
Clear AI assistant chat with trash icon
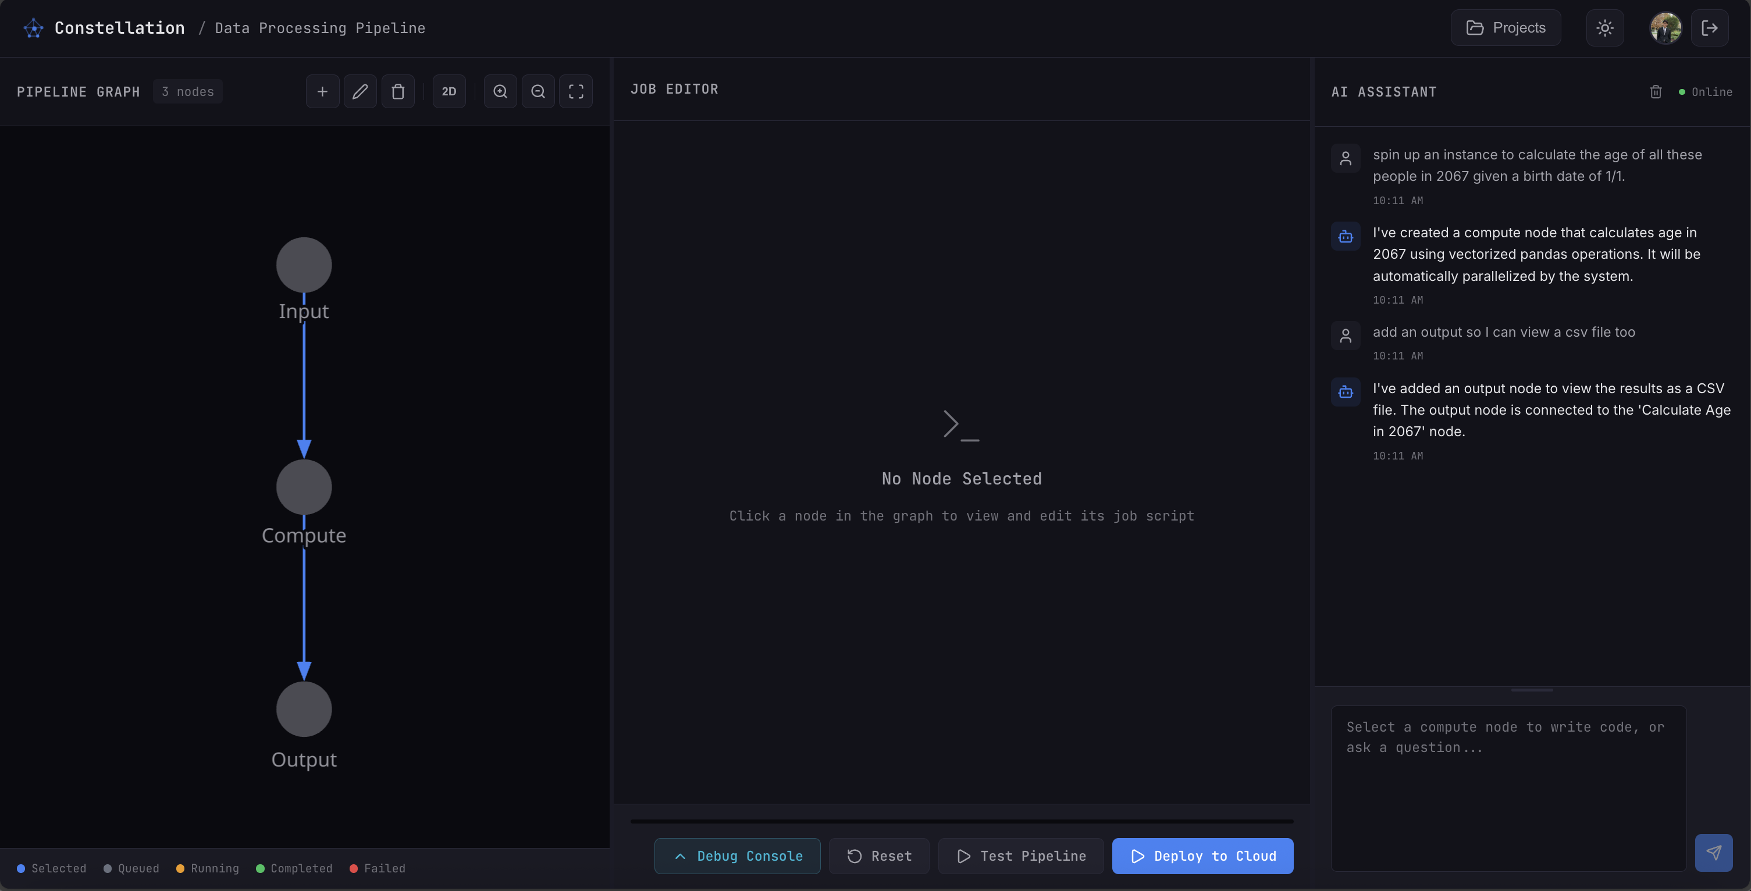[1655, 92]
